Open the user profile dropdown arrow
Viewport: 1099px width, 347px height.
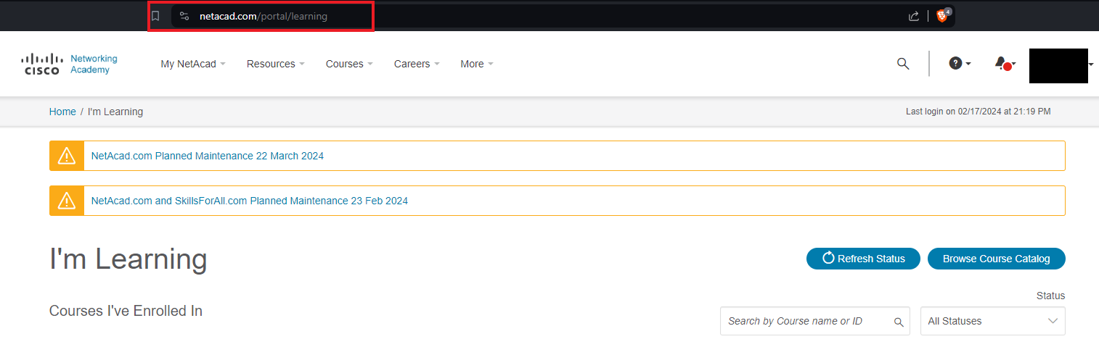tap(1091, 64)
